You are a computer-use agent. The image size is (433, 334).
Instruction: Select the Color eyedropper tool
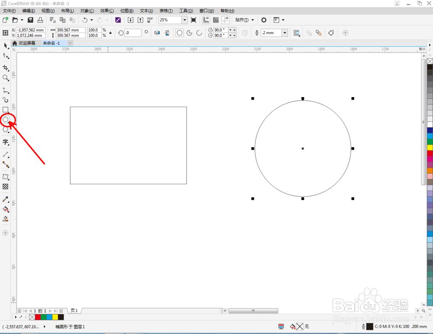pos(6,199)
